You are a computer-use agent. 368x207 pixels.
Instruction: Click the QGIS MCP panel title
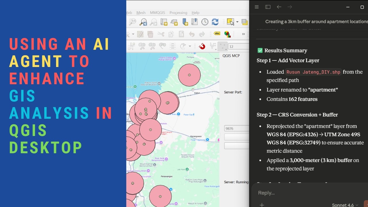(231, 56)
